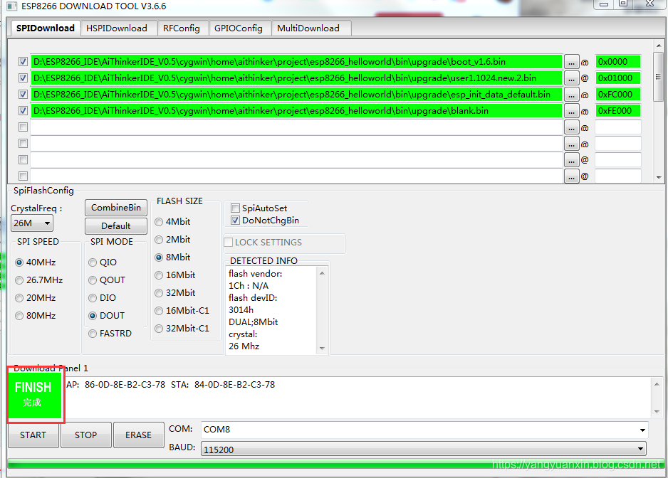The image size is (668, 478).
Task: Browse file for blank.bin row
Action: tap(571, 111)
